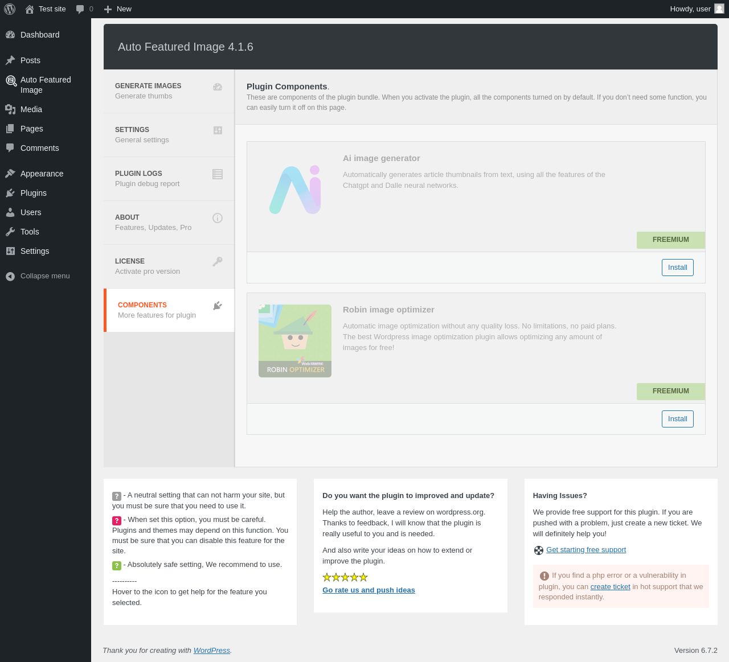Click the Plugin Logs list icon

point(218,174)
